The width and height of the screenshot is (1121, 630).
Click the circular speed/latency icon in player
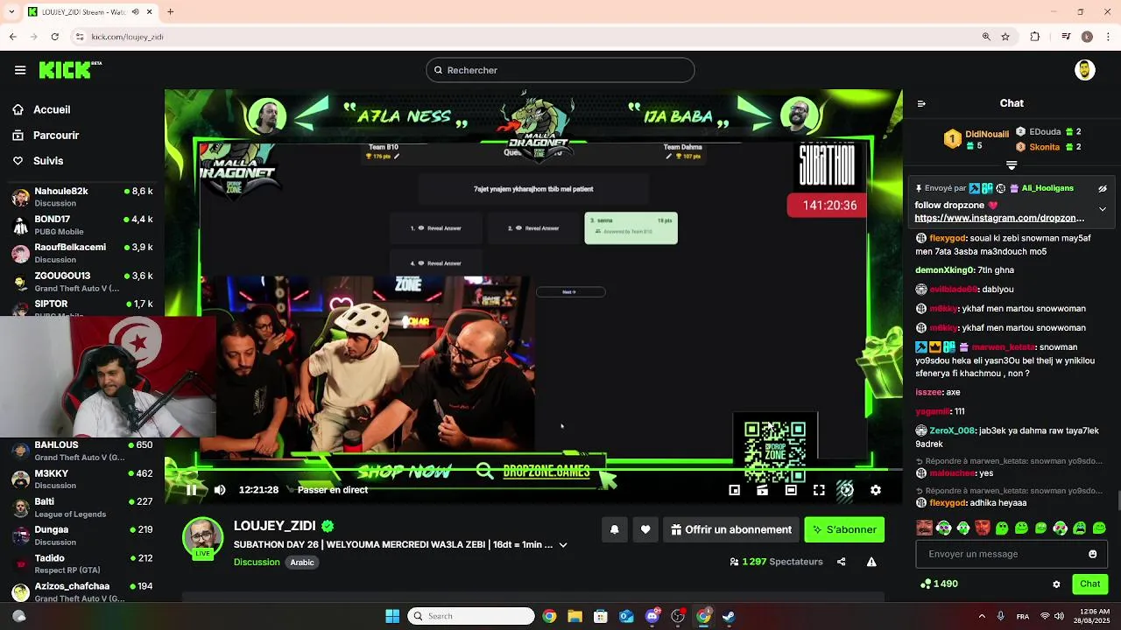[846, 490]
